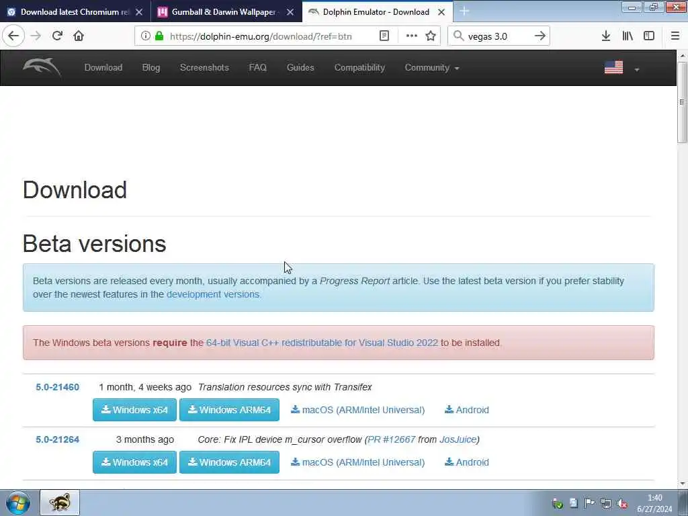This screenshot has width=688, height=516.
Task: Download Android build of 5.0-21460
Action: click(467, 410)
